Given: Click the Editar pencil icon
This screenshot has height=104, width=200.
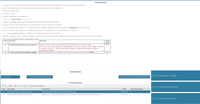Looking at the screenshot, I should pyautogui.click(x=9, y=86).
